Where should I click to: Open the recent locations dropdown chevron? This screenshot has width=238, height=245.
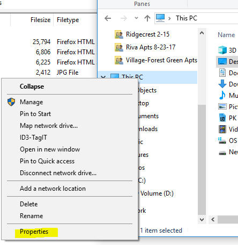click(136, 18)
